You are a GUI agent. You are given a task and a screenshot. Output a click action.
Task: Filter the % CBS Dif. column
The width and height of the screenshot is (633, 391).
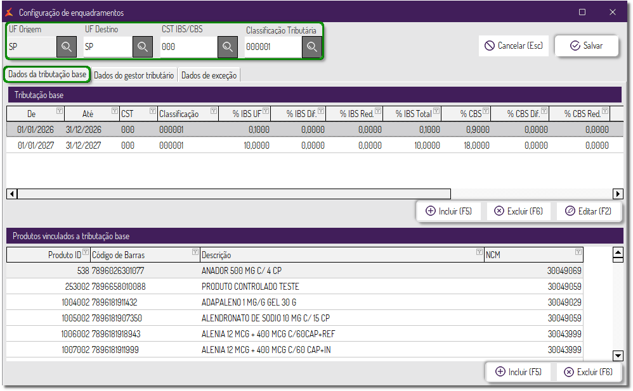(x=544, y=111)
